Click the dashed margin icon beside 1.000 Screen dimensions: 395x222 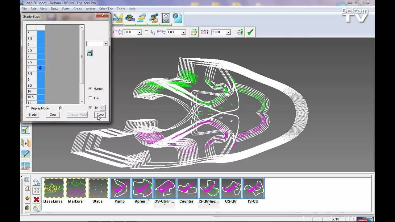[x=161, y=32]
